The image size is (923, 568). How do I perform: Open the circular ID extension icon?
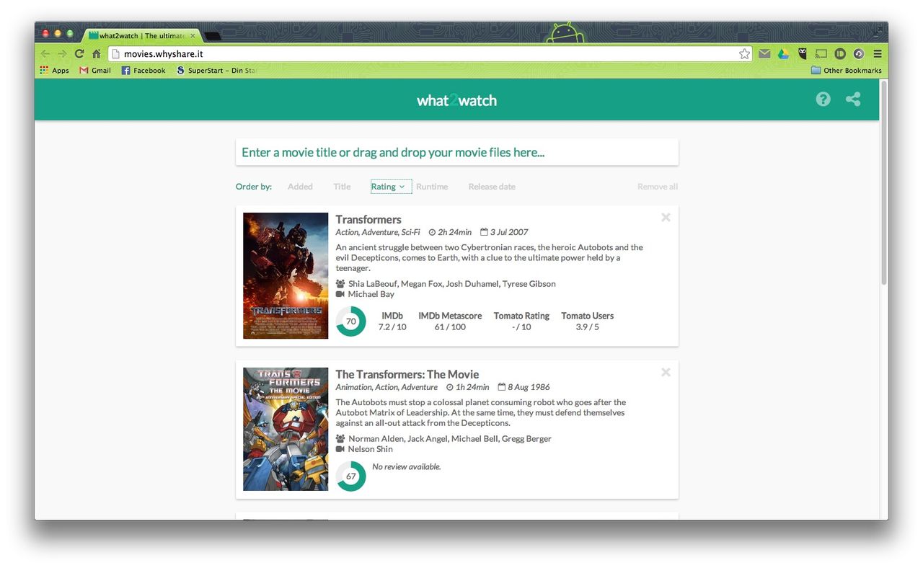(x=839, y=53)
